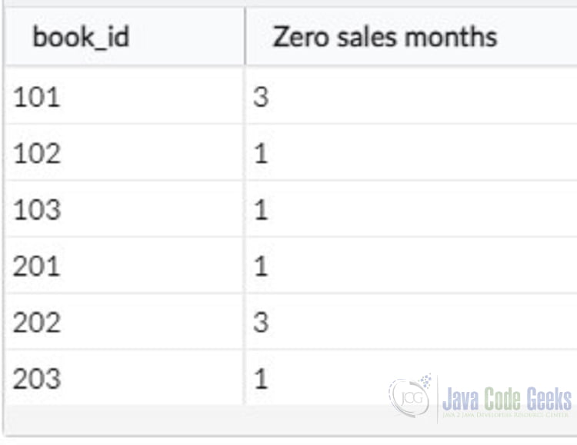Screen dimensions: 577x445
Task: Click the Zero sales months column header
Action: pyautogui.click(x=385, y=37)
